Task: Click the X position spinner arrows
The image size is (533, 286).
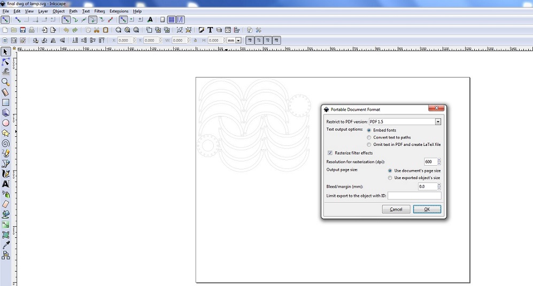Action: point(134,40)
